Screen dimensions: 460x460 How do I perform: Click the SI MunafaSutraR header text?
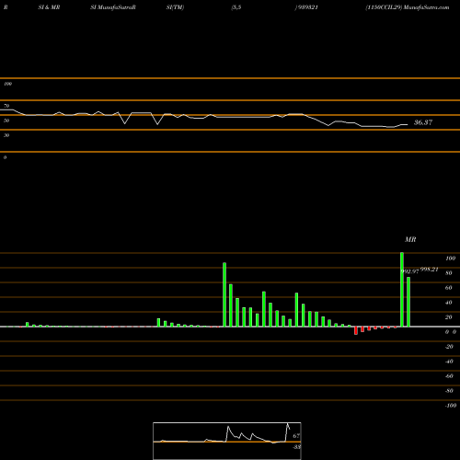[113, 7]
